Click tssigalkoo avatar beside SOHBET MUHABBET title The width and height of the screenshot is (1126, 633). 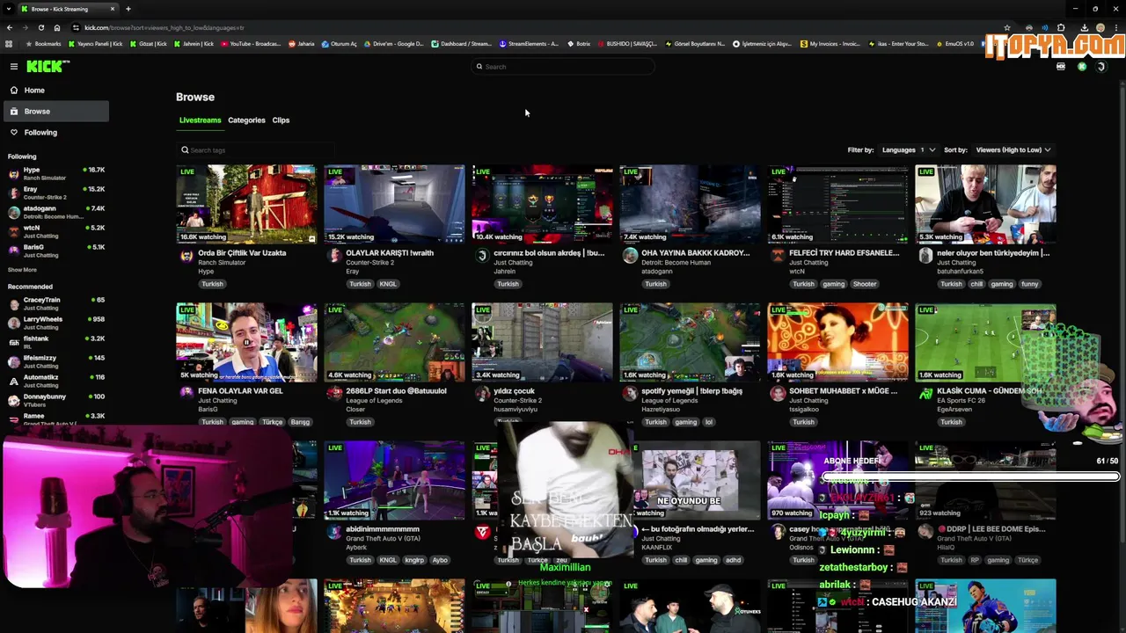778,394
